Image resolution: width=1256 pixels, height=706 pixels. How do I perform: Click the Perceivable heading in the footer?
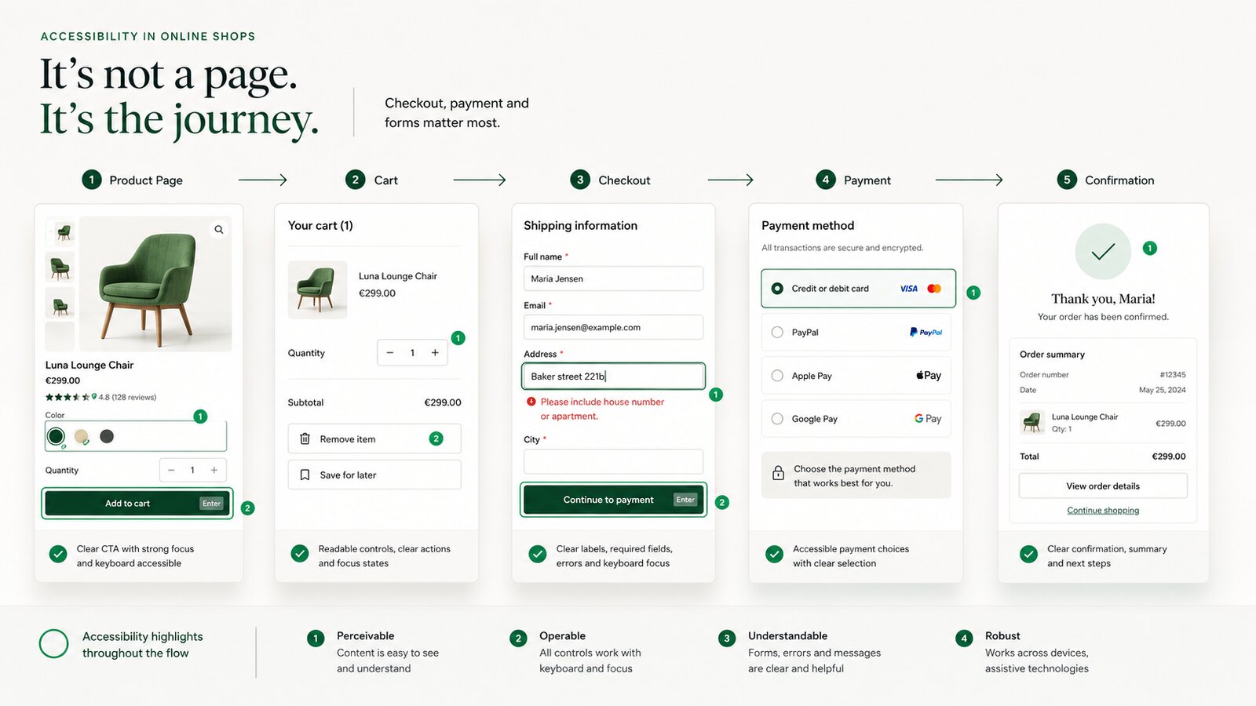click(366, 636)
